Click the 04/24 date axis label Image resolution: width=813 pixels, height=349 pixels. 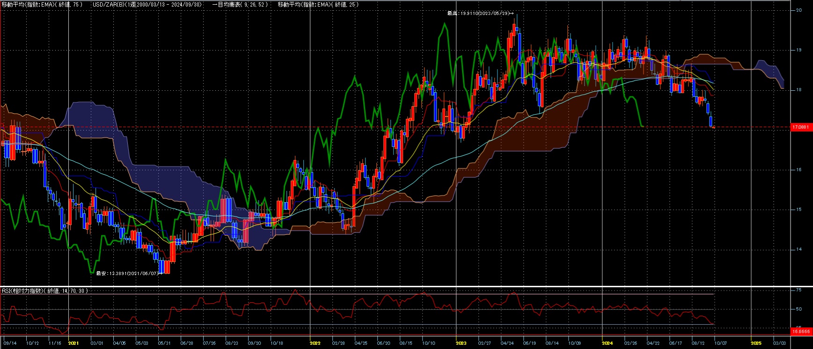(507, 343)
